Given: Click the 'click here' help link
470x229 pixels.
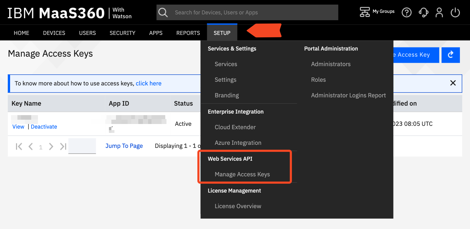Looking at the screenshot, I should point(148,83).
